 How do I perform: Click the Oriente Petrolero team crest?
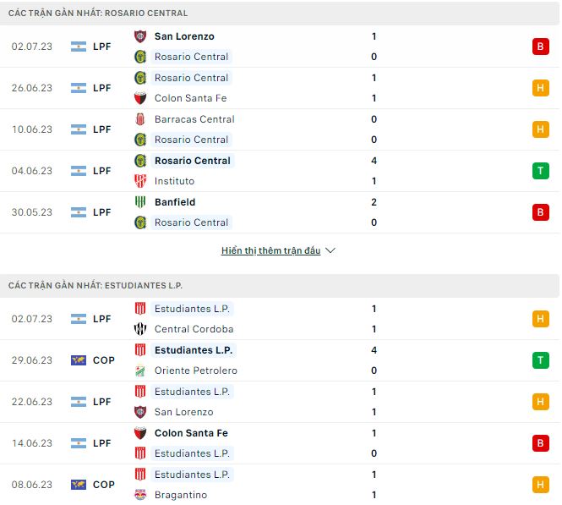[x=140, y=371]
